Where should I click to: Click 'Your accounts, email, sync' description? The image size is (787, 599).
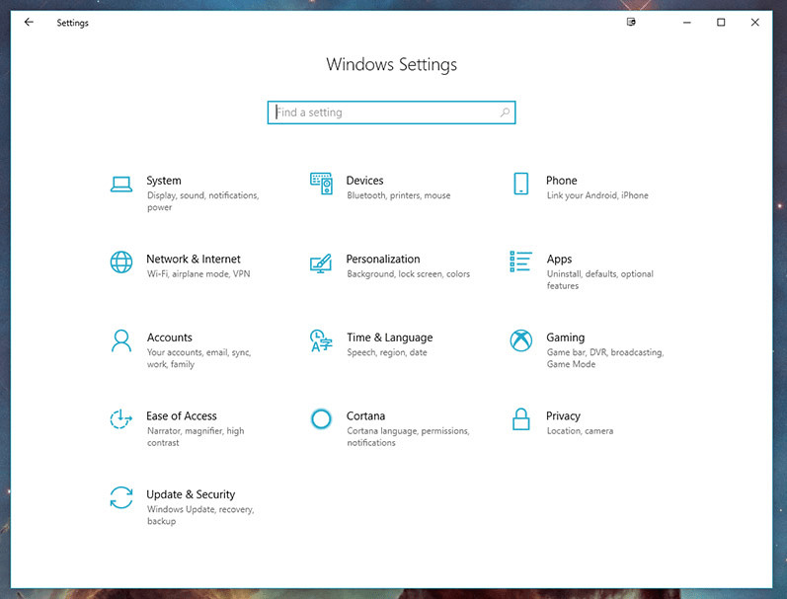(198, 358)
